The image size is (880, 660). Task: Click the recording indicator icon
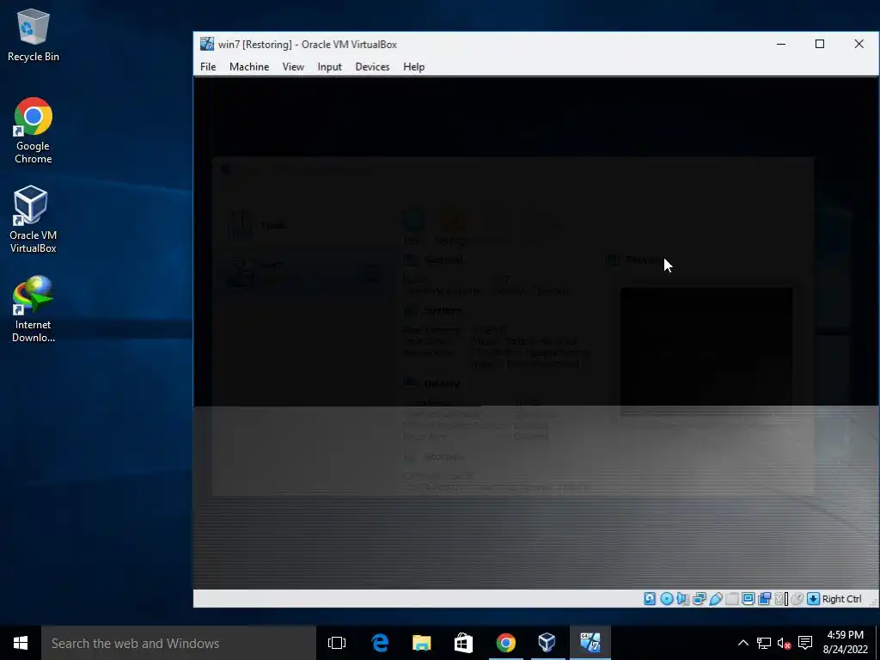tap(764, 599)
